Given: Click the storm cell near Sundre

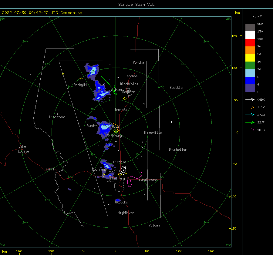Looking at the screenshot, I should coord(104,129).
